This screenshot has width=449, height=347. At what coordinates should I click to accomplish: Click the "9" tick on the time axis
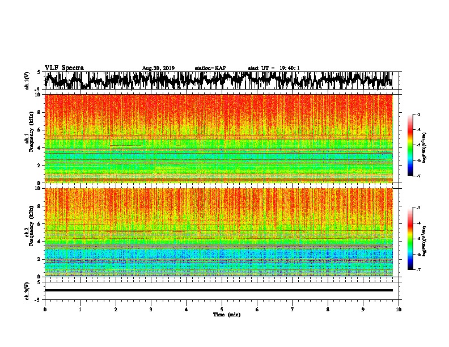point(363,310)
